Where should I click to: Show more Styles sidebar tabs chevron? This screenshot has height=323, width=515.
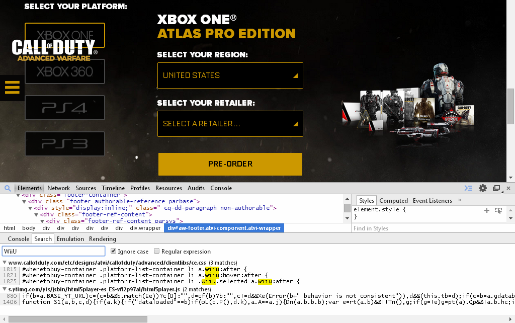click(460, 200)
